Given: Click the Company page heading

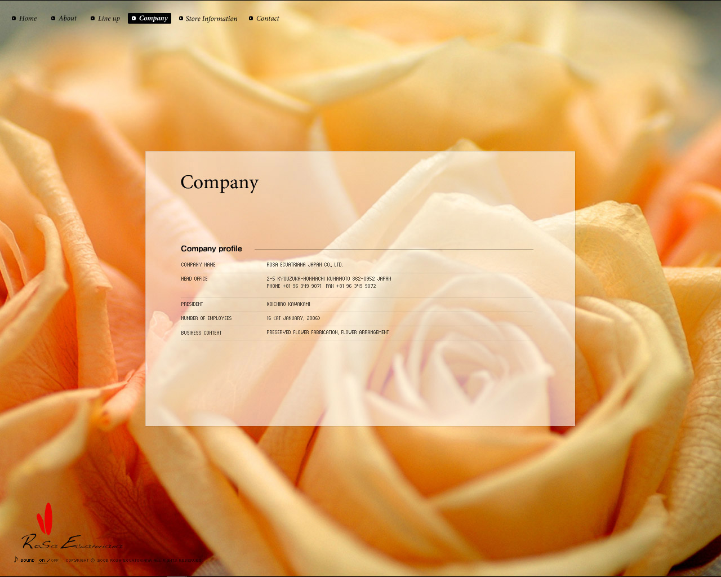Looking at the screenshot, I should 219,183.
